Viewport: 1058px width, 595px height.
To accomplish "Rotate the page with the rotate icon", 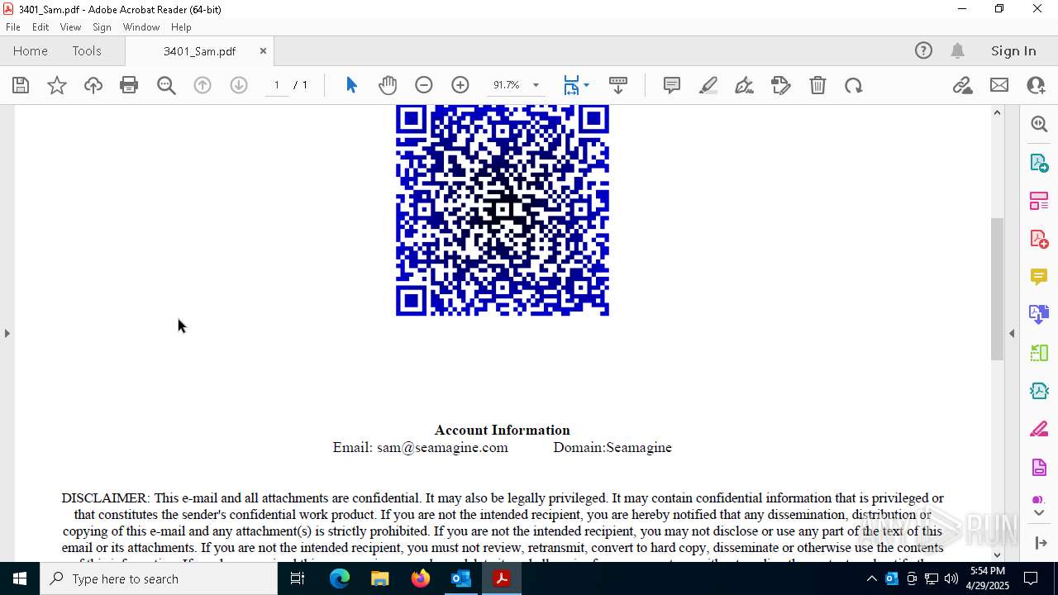I will click(854, 85).
